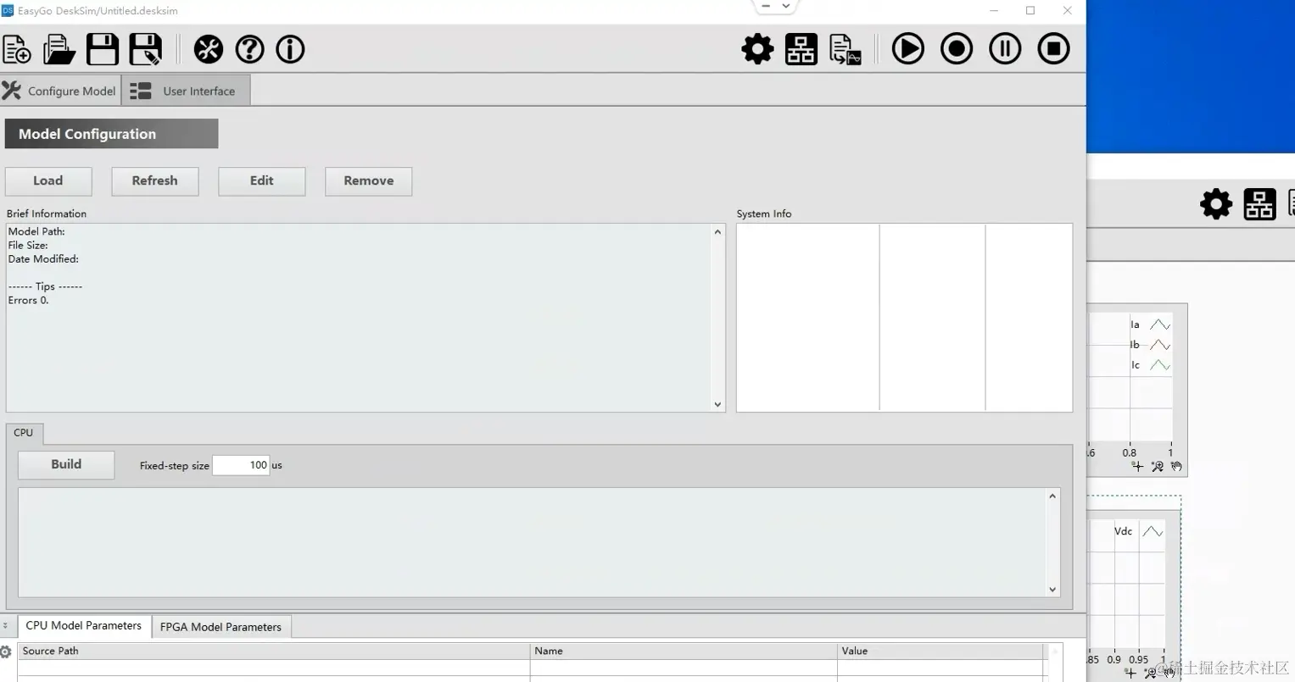
Task: Show the About information icon
Action: tap(290, 49)
